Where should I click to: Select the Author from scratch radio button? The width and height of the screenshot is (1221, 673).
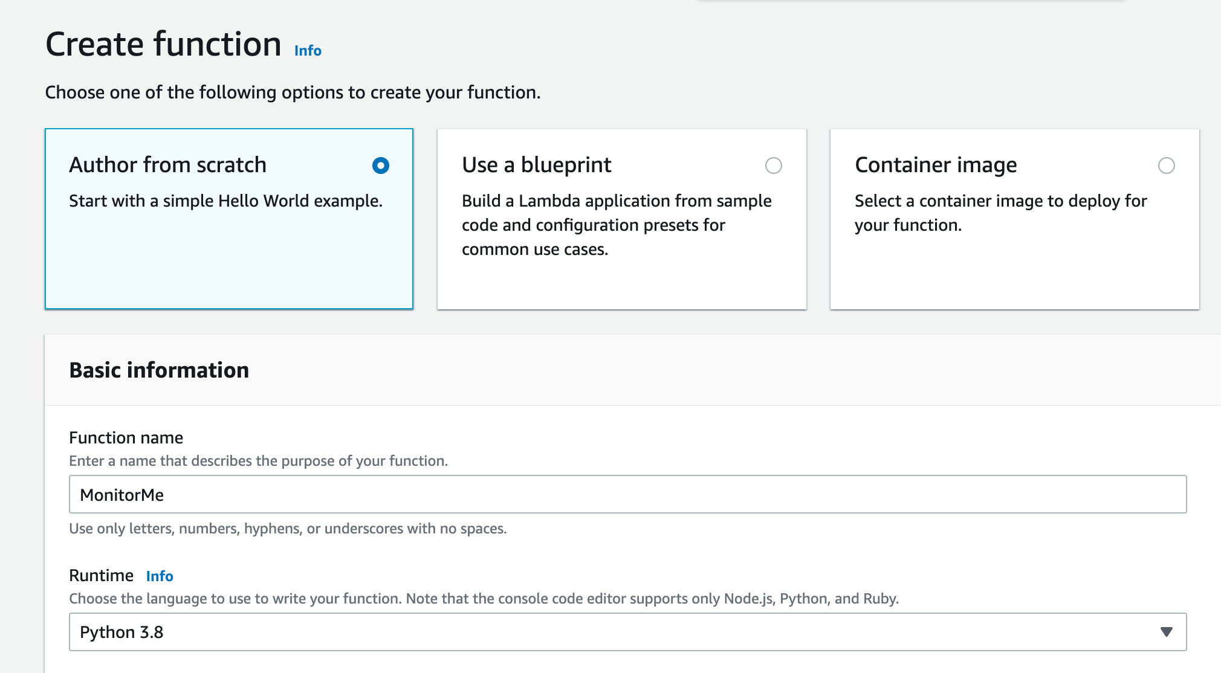click(381, 166)
